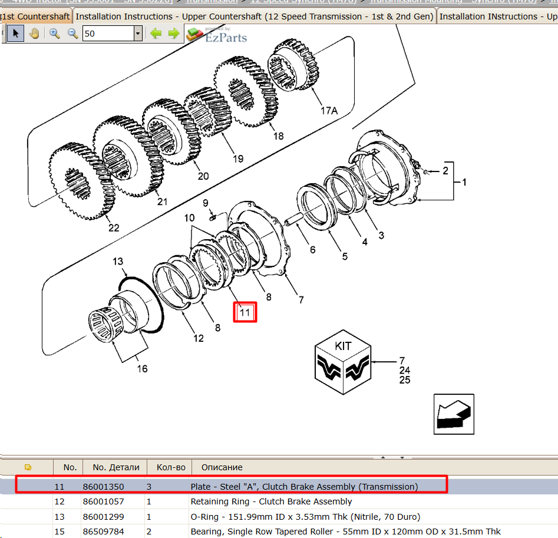
Task: Zoom out with the minus magnifier
Action: click(x=73, y=34)
